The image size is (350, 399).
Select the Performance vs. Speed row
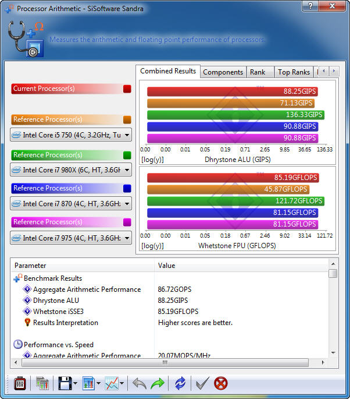point(170,344)
